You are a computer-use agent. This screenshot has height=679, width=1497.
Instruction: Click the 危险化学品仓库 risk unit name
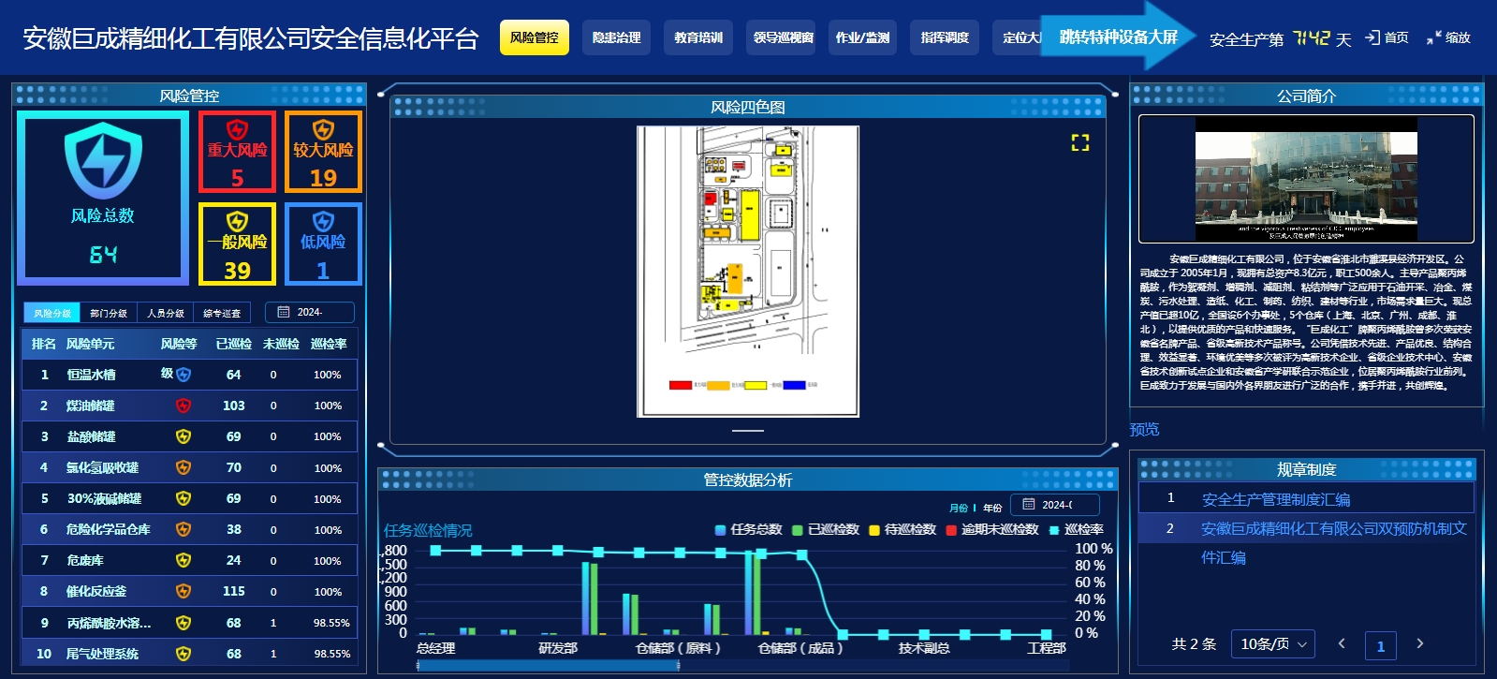click(109, 529)
